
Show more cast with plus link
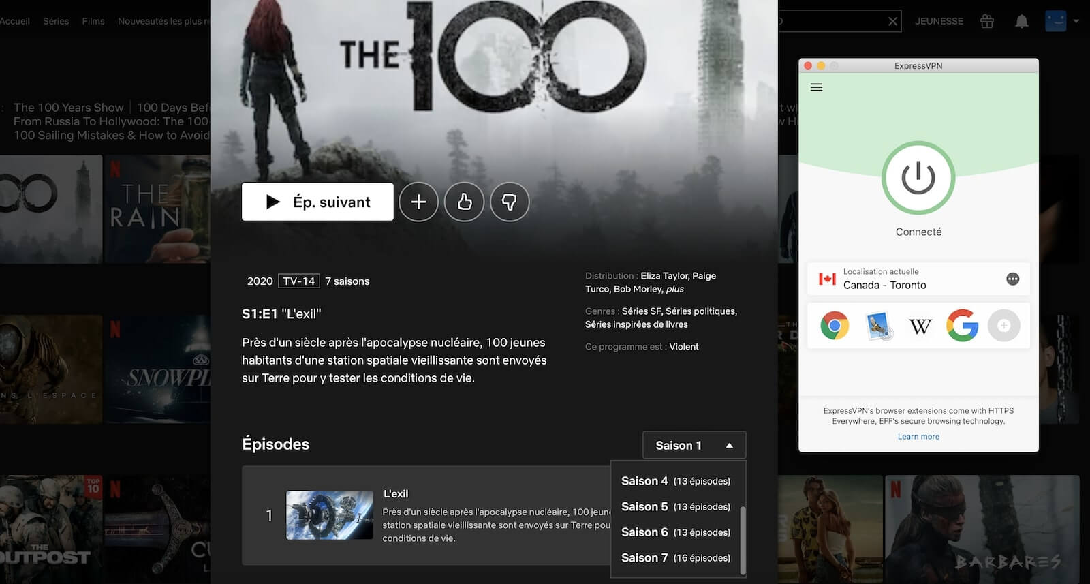coord(675,289)
